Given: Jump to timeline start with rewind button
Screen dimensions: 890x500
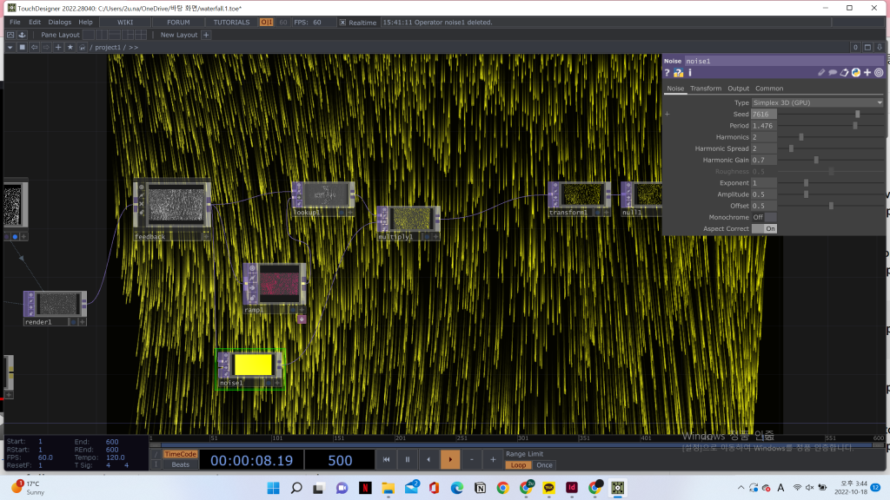Looking at the screenshot, I should (386, 460).
